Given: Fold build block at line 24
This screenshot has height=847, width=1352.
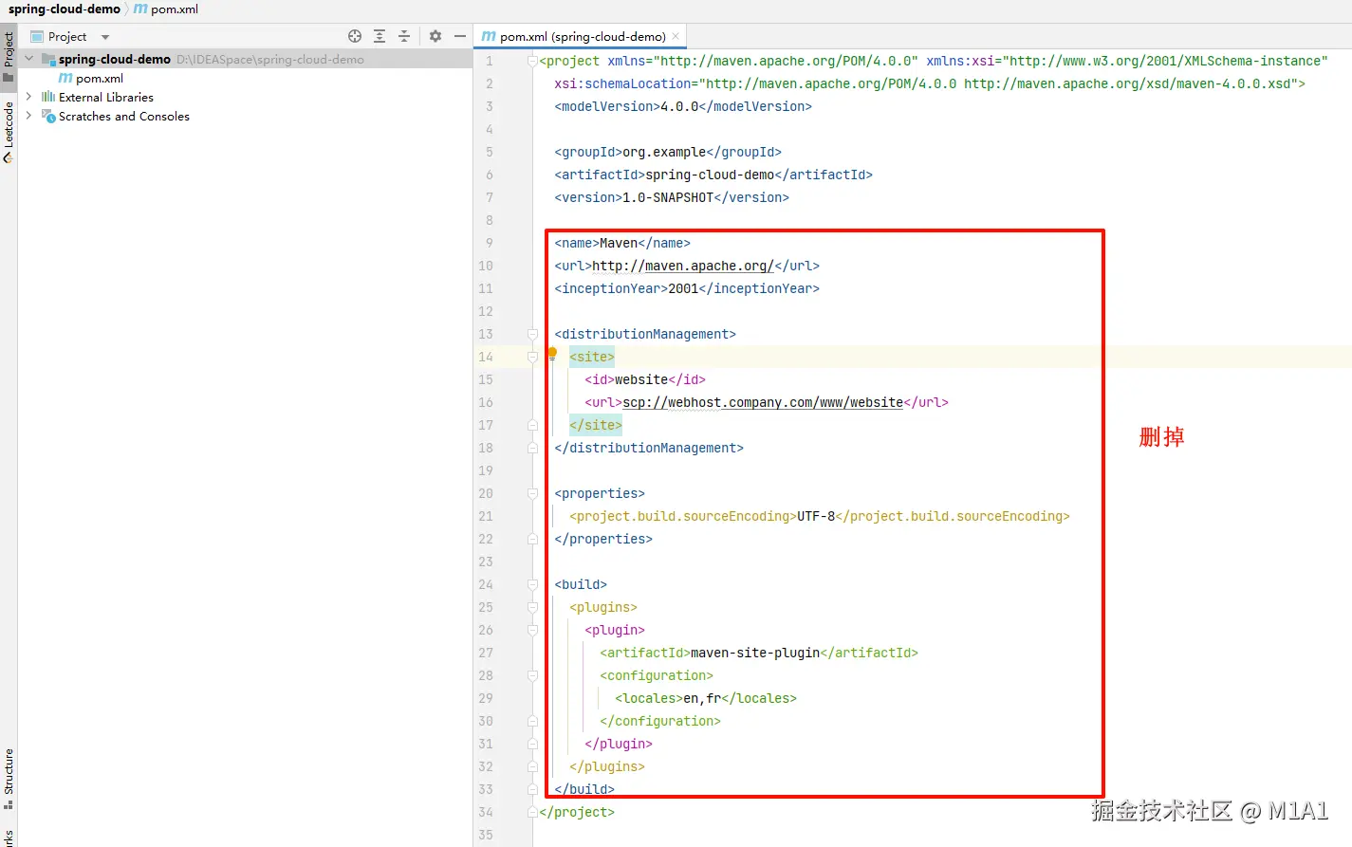Looking at the screenshot, I should [532, 584].
